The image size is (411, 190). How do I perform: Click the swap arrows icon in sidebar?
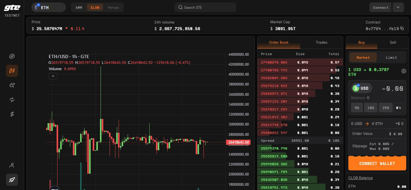point(12,100)
